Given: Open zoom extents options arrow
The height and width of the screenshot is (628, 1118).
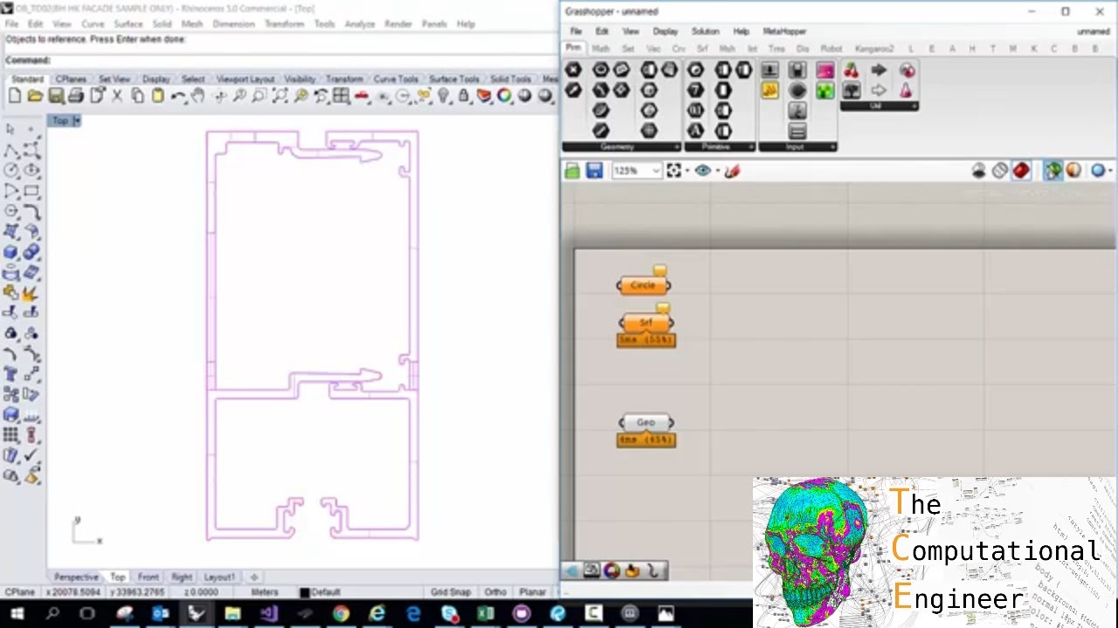Looking at the screenshot, I should [x=687, y=171].
